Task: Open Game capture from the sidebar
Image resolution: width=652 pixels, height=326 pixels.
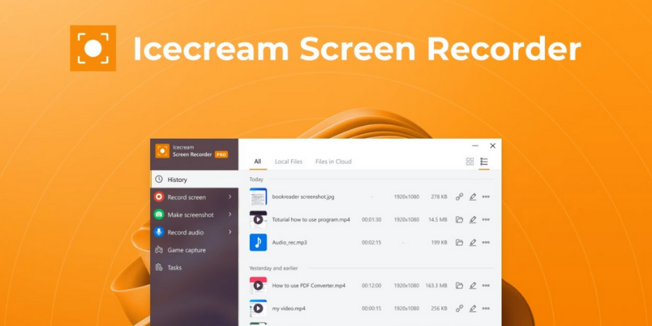Action: [186, 250]
